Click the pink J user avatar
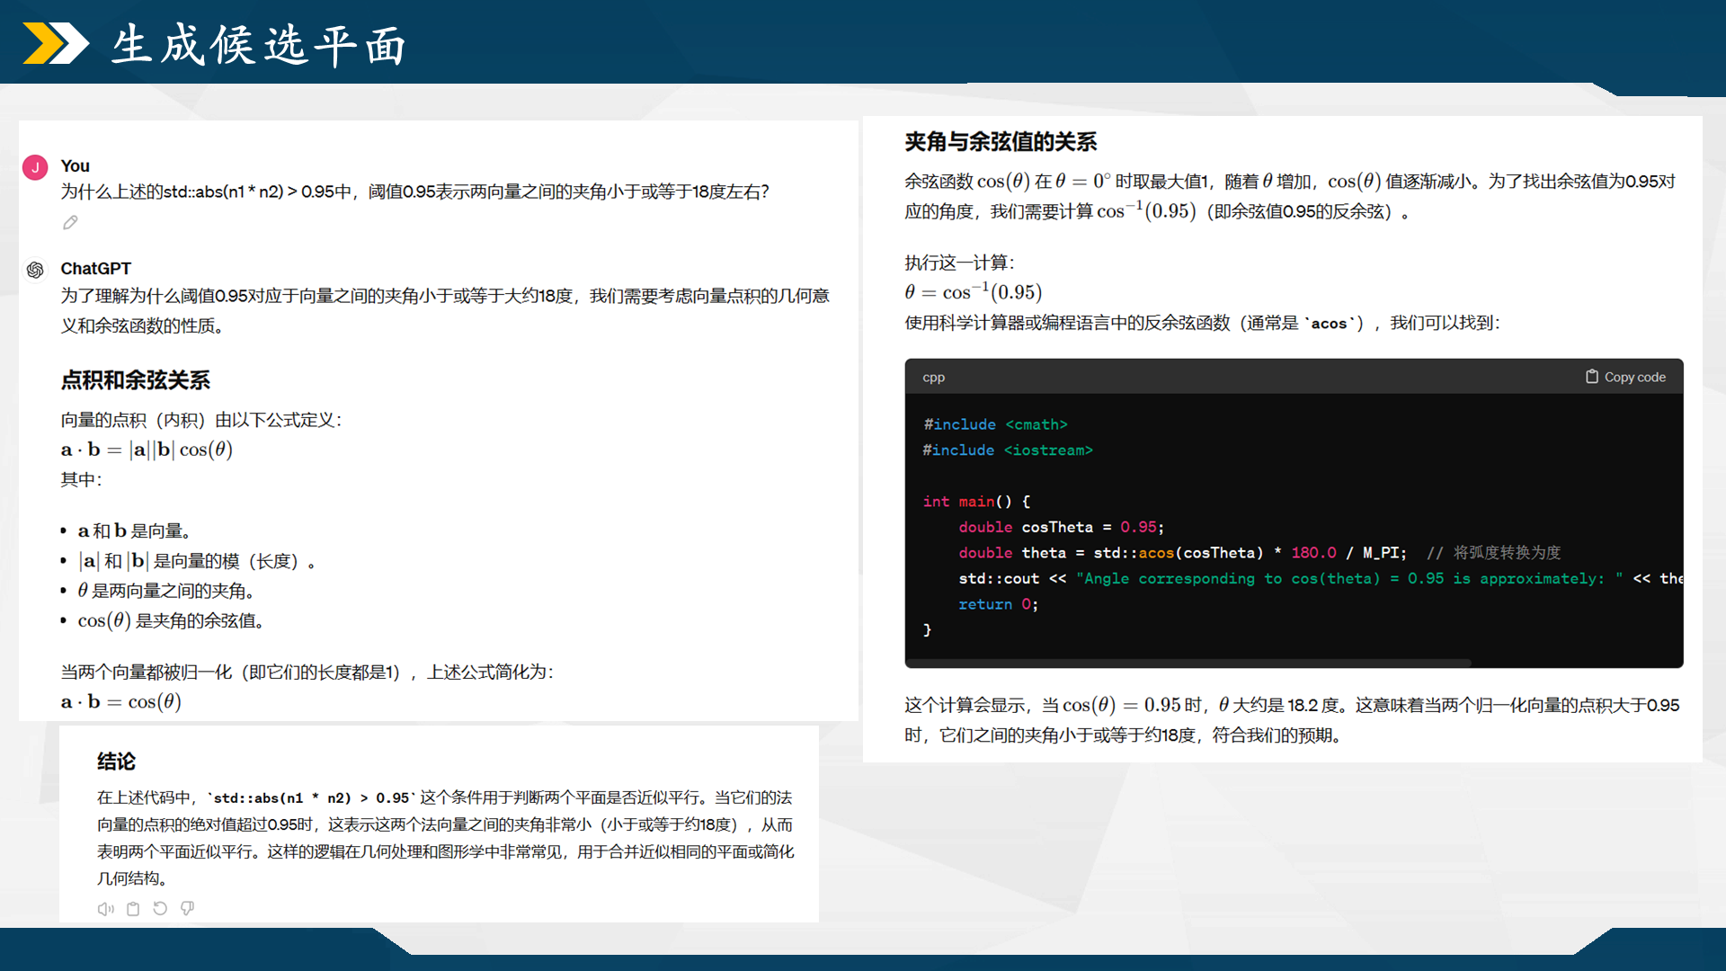This screenshot has width=1726, height=971. 35,167
